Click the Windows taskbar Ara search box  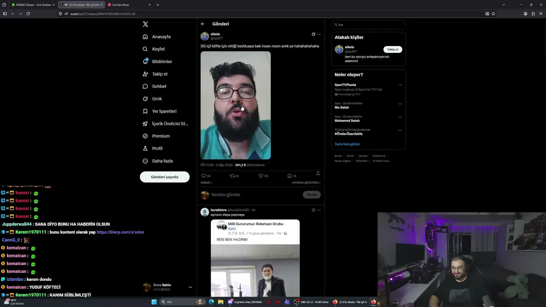182,302
